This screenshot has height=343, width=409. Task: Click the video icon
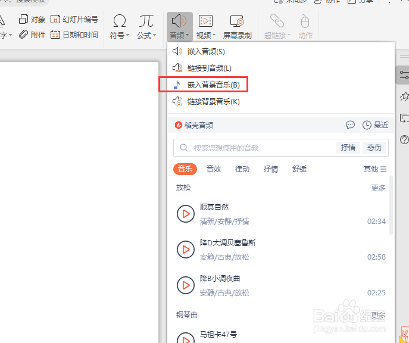205,21
